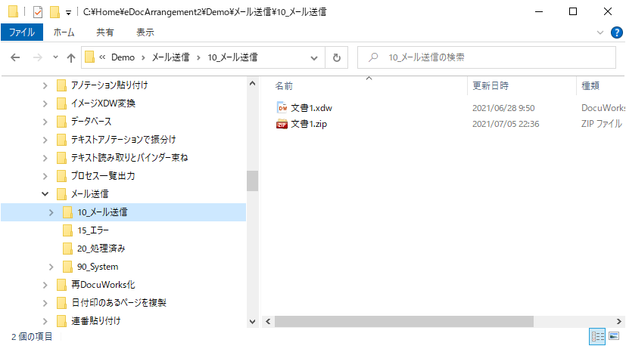The height and width of the screenshot is (346, 626).
Task: Click the Demo breadcrumb in address bar
Action: tap(123, 57)
